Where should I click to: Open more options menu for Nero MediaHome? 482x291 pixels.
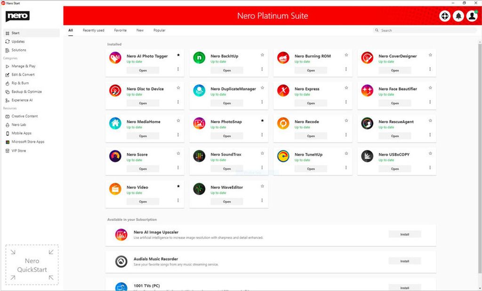click(x=178, y=135)
